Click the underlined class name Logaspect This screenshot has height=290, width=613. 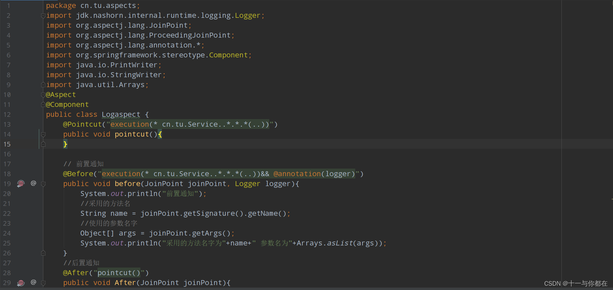(121, 114)
